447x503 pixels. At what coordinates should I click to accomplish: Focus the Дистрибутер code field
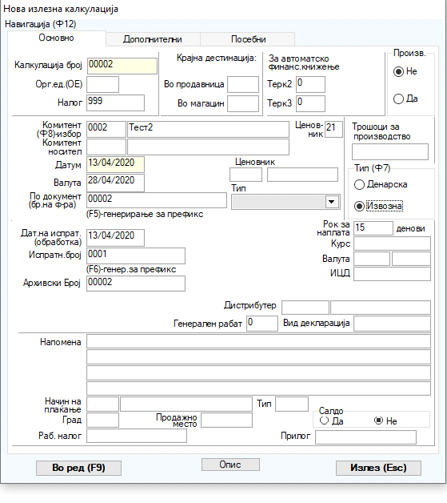tap(305, 308)
